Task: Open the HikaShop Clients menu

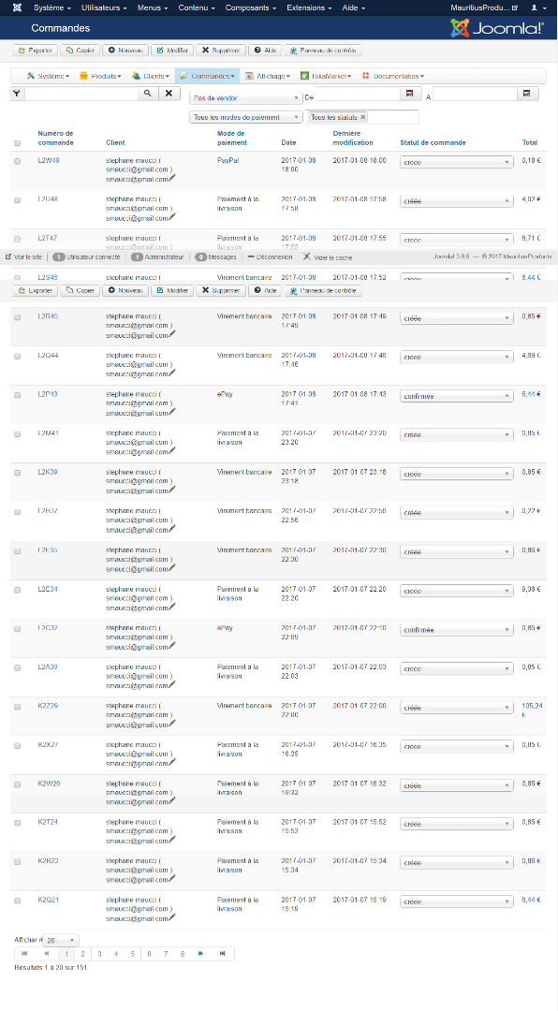Action: [151, 76]
